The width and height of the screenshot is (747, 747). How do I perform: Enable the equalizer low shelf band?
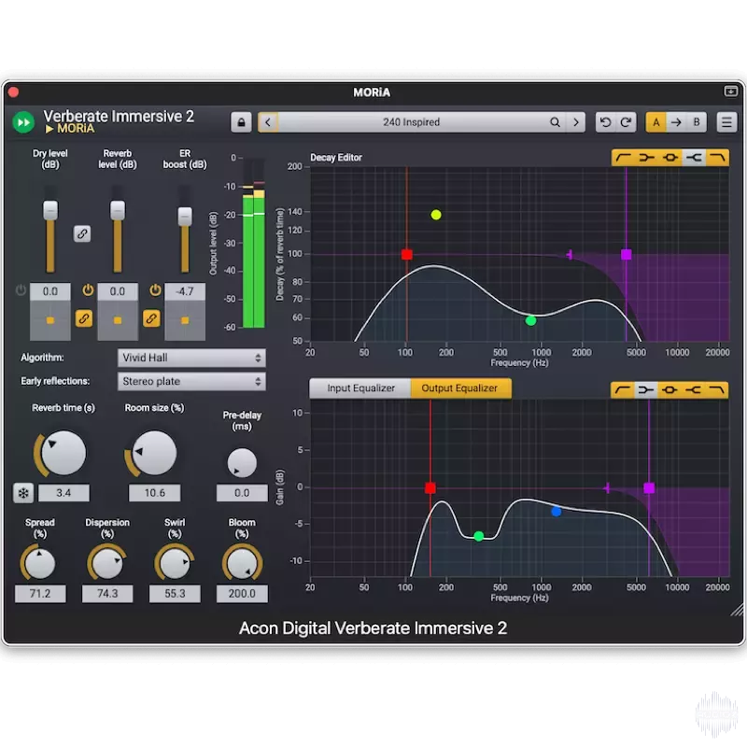[x=645, y=390]
